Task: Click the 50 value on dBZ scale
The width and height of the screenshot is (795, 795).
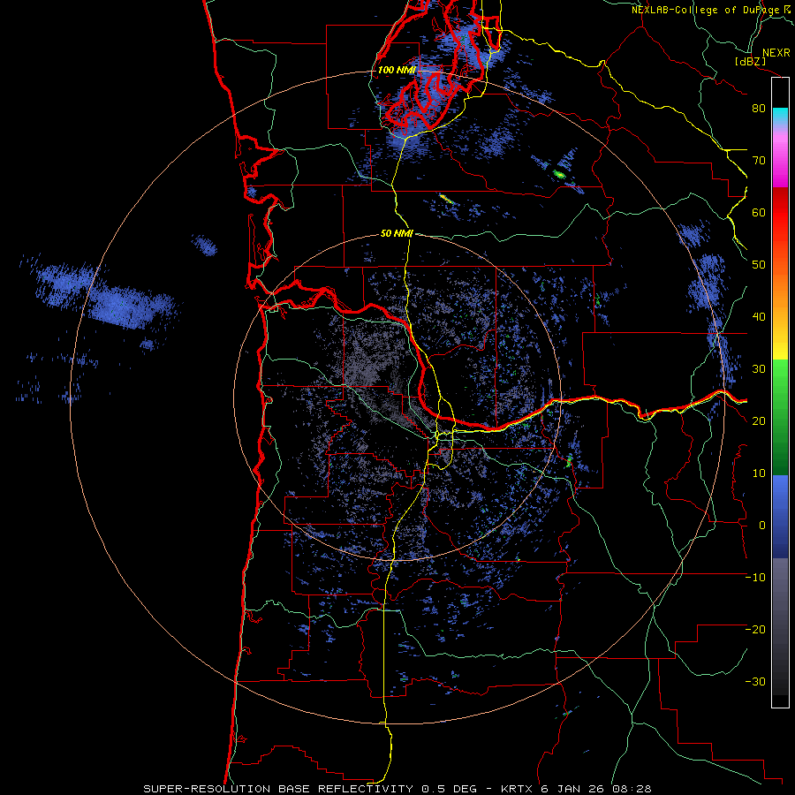Action: coord(759,265)
